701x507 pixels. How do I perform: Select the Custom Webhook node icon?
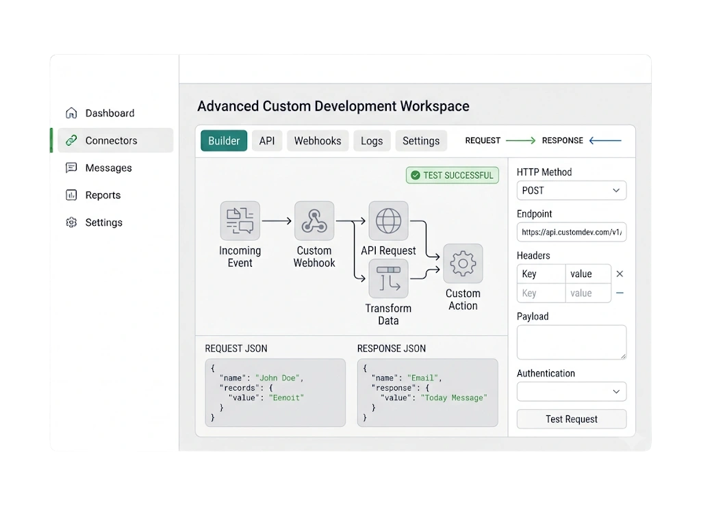tap(314, 221)
